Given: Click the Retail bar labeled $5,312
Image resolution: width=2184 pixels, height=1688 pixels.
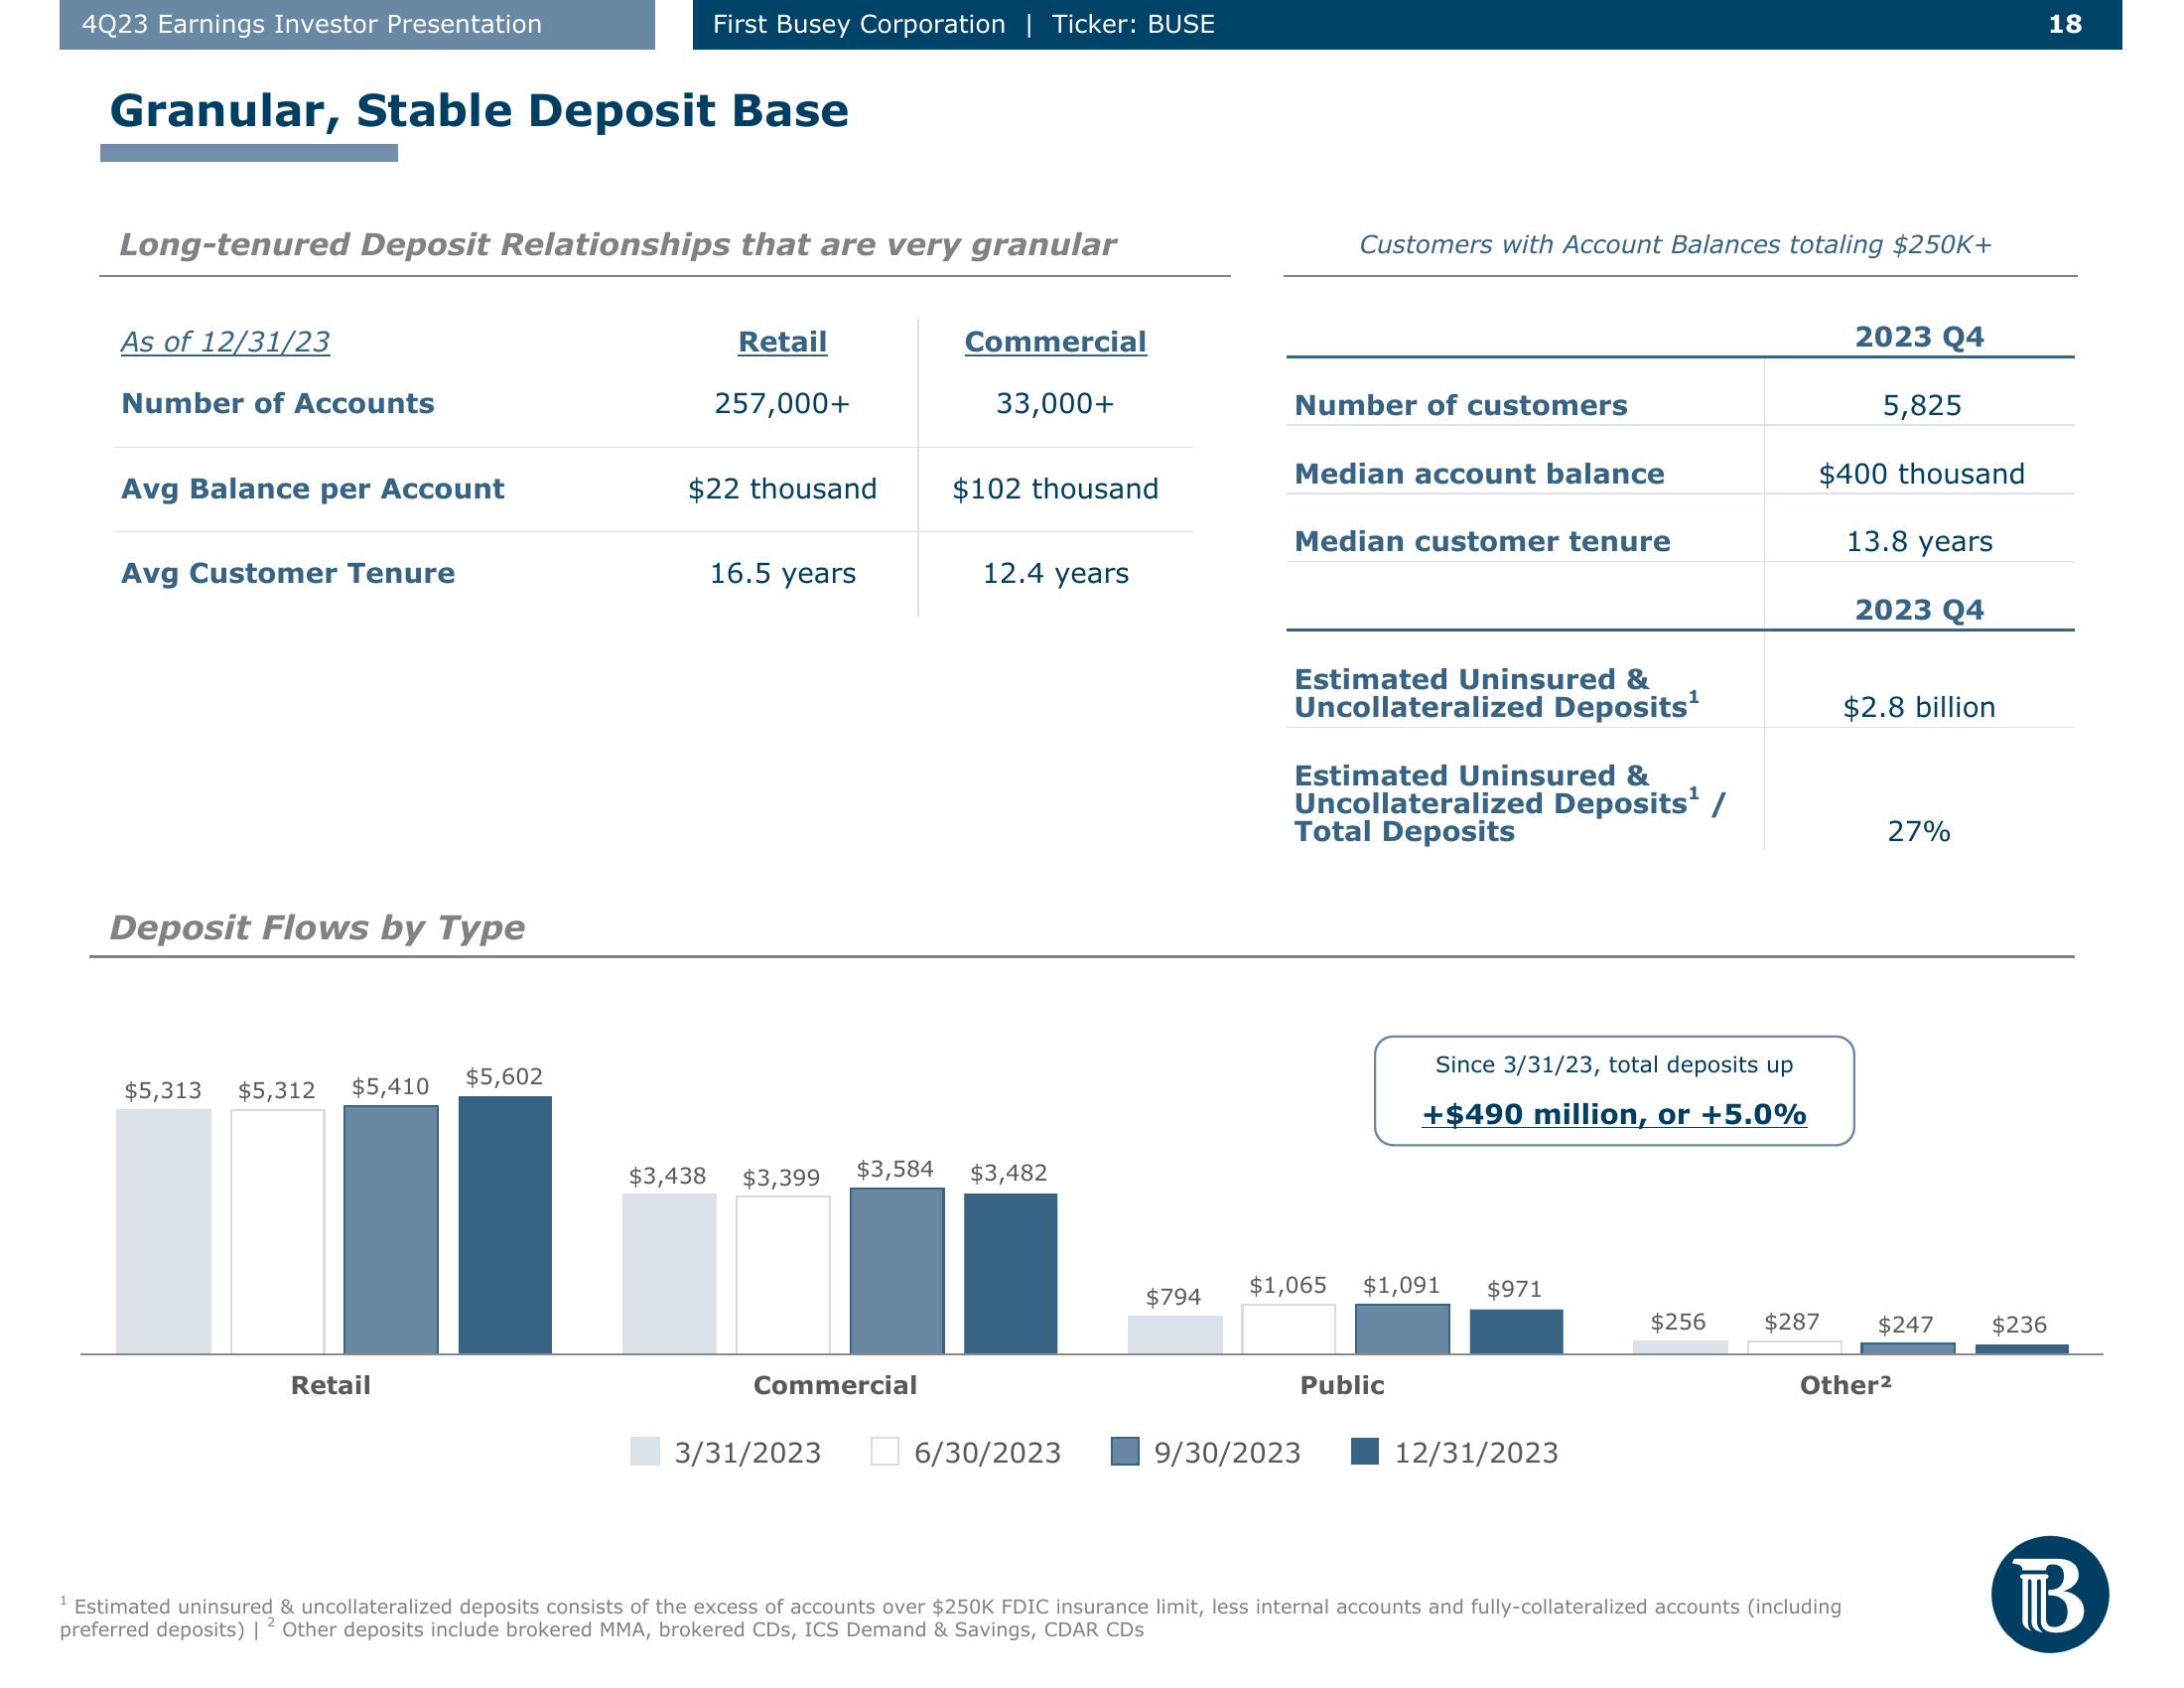Looking at the screenshot, I should coord(277,1231).
